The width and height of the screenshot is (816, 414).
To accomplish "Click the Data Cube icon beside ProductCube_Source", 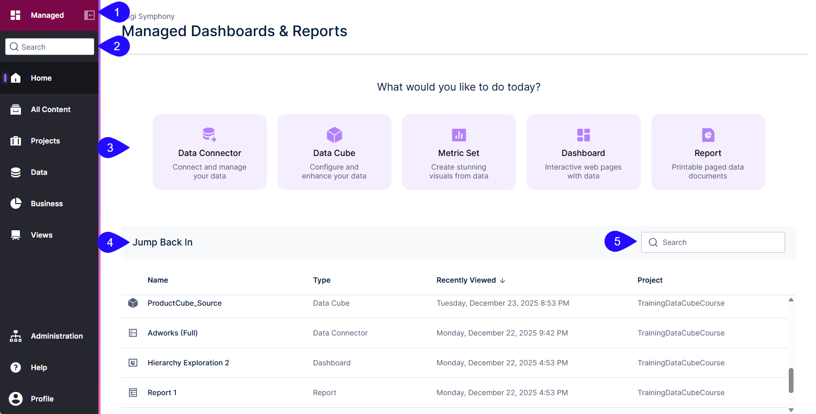I will pos(132,303).
